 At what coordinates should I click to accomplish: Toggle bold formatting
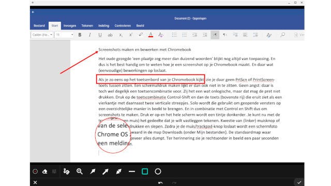pos(80,35)
